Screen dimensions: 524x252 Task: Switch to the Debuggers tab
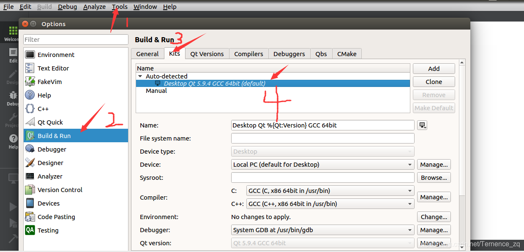click(289, 54)
